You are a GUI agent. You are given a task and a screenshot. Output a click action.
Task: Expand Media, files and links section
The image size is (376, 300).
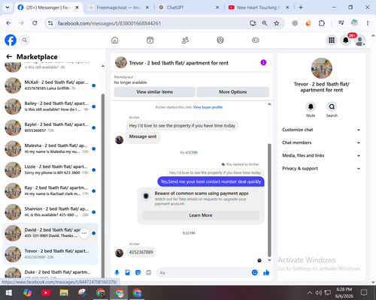[x=321, y=155]
